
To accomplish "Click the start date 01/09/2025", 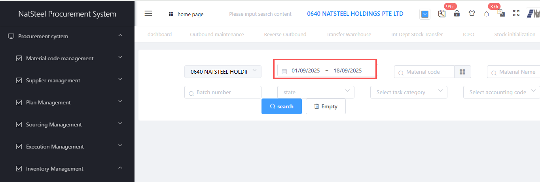I will point(306,71).
